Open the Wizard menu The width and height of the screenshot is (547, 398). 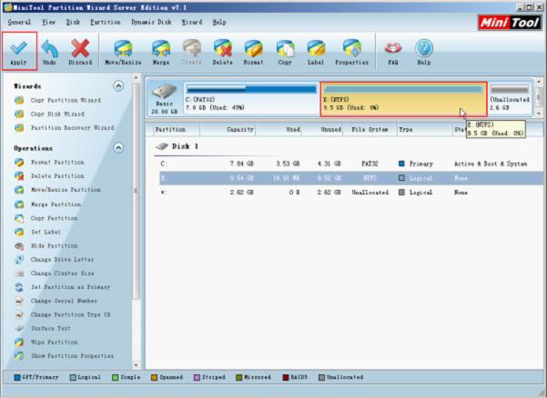click(x=192, y=22)
